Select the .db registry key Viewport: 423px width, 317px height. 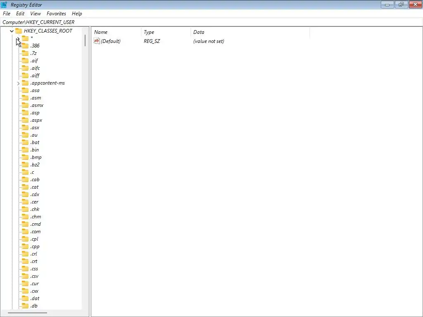(34, 306)
